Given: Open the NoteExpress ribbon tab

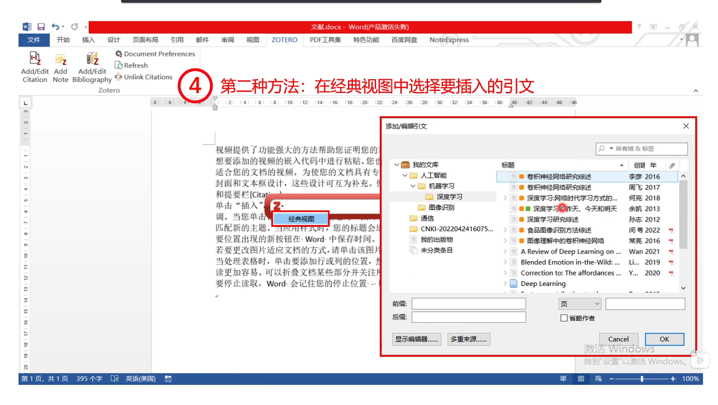Looking at the screenshot, I should click(448, 40).
